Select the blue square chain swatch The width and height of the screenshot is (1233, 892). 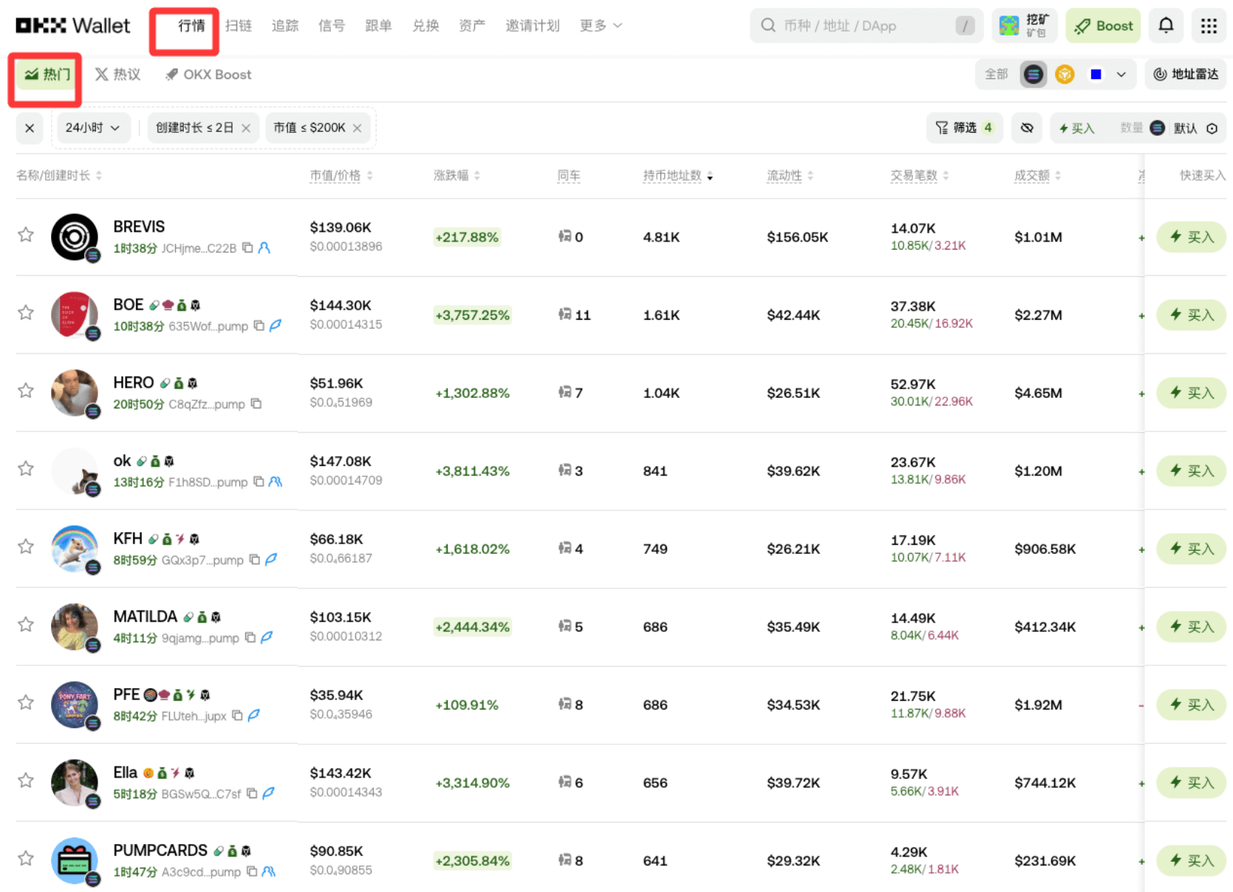pos(1096,75)
